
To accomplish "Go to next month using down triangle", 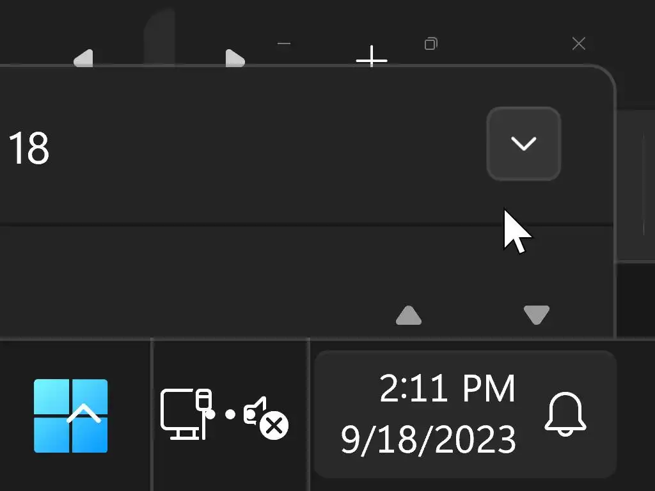I will point(537,315).
